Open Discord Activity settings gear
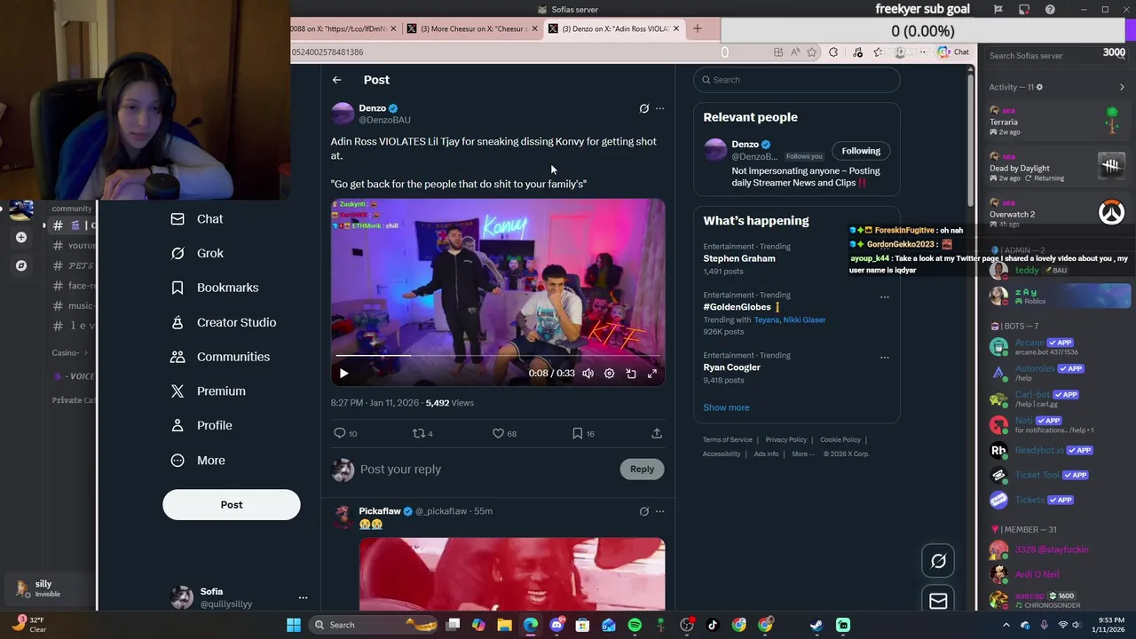The image size is (1136, 639). 1039,87
